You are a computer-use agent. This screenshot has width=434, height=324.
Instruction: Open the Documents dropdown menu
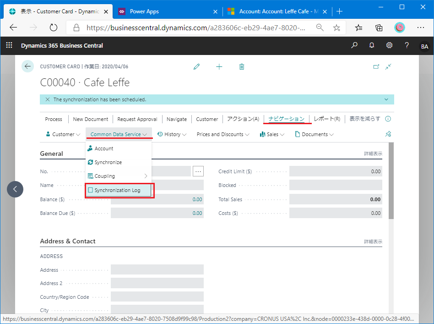point(315,134)
